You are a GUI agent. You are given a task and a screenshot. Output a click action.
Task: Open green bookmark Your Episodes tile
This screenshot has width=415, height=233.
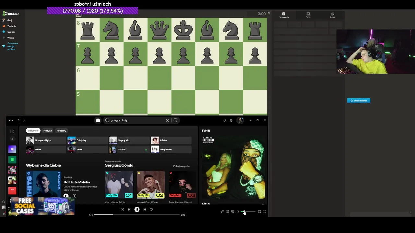pos(12,160)
